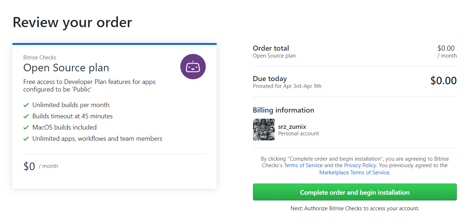Click the Due today label
Screen dimensions: 475x224
pyautogui.click(x=270, y=79)
